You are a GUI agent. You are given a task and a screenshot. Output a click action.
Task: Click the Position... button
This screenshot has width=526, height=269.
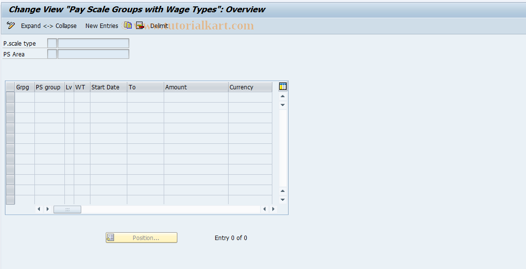tap(142, 238)
